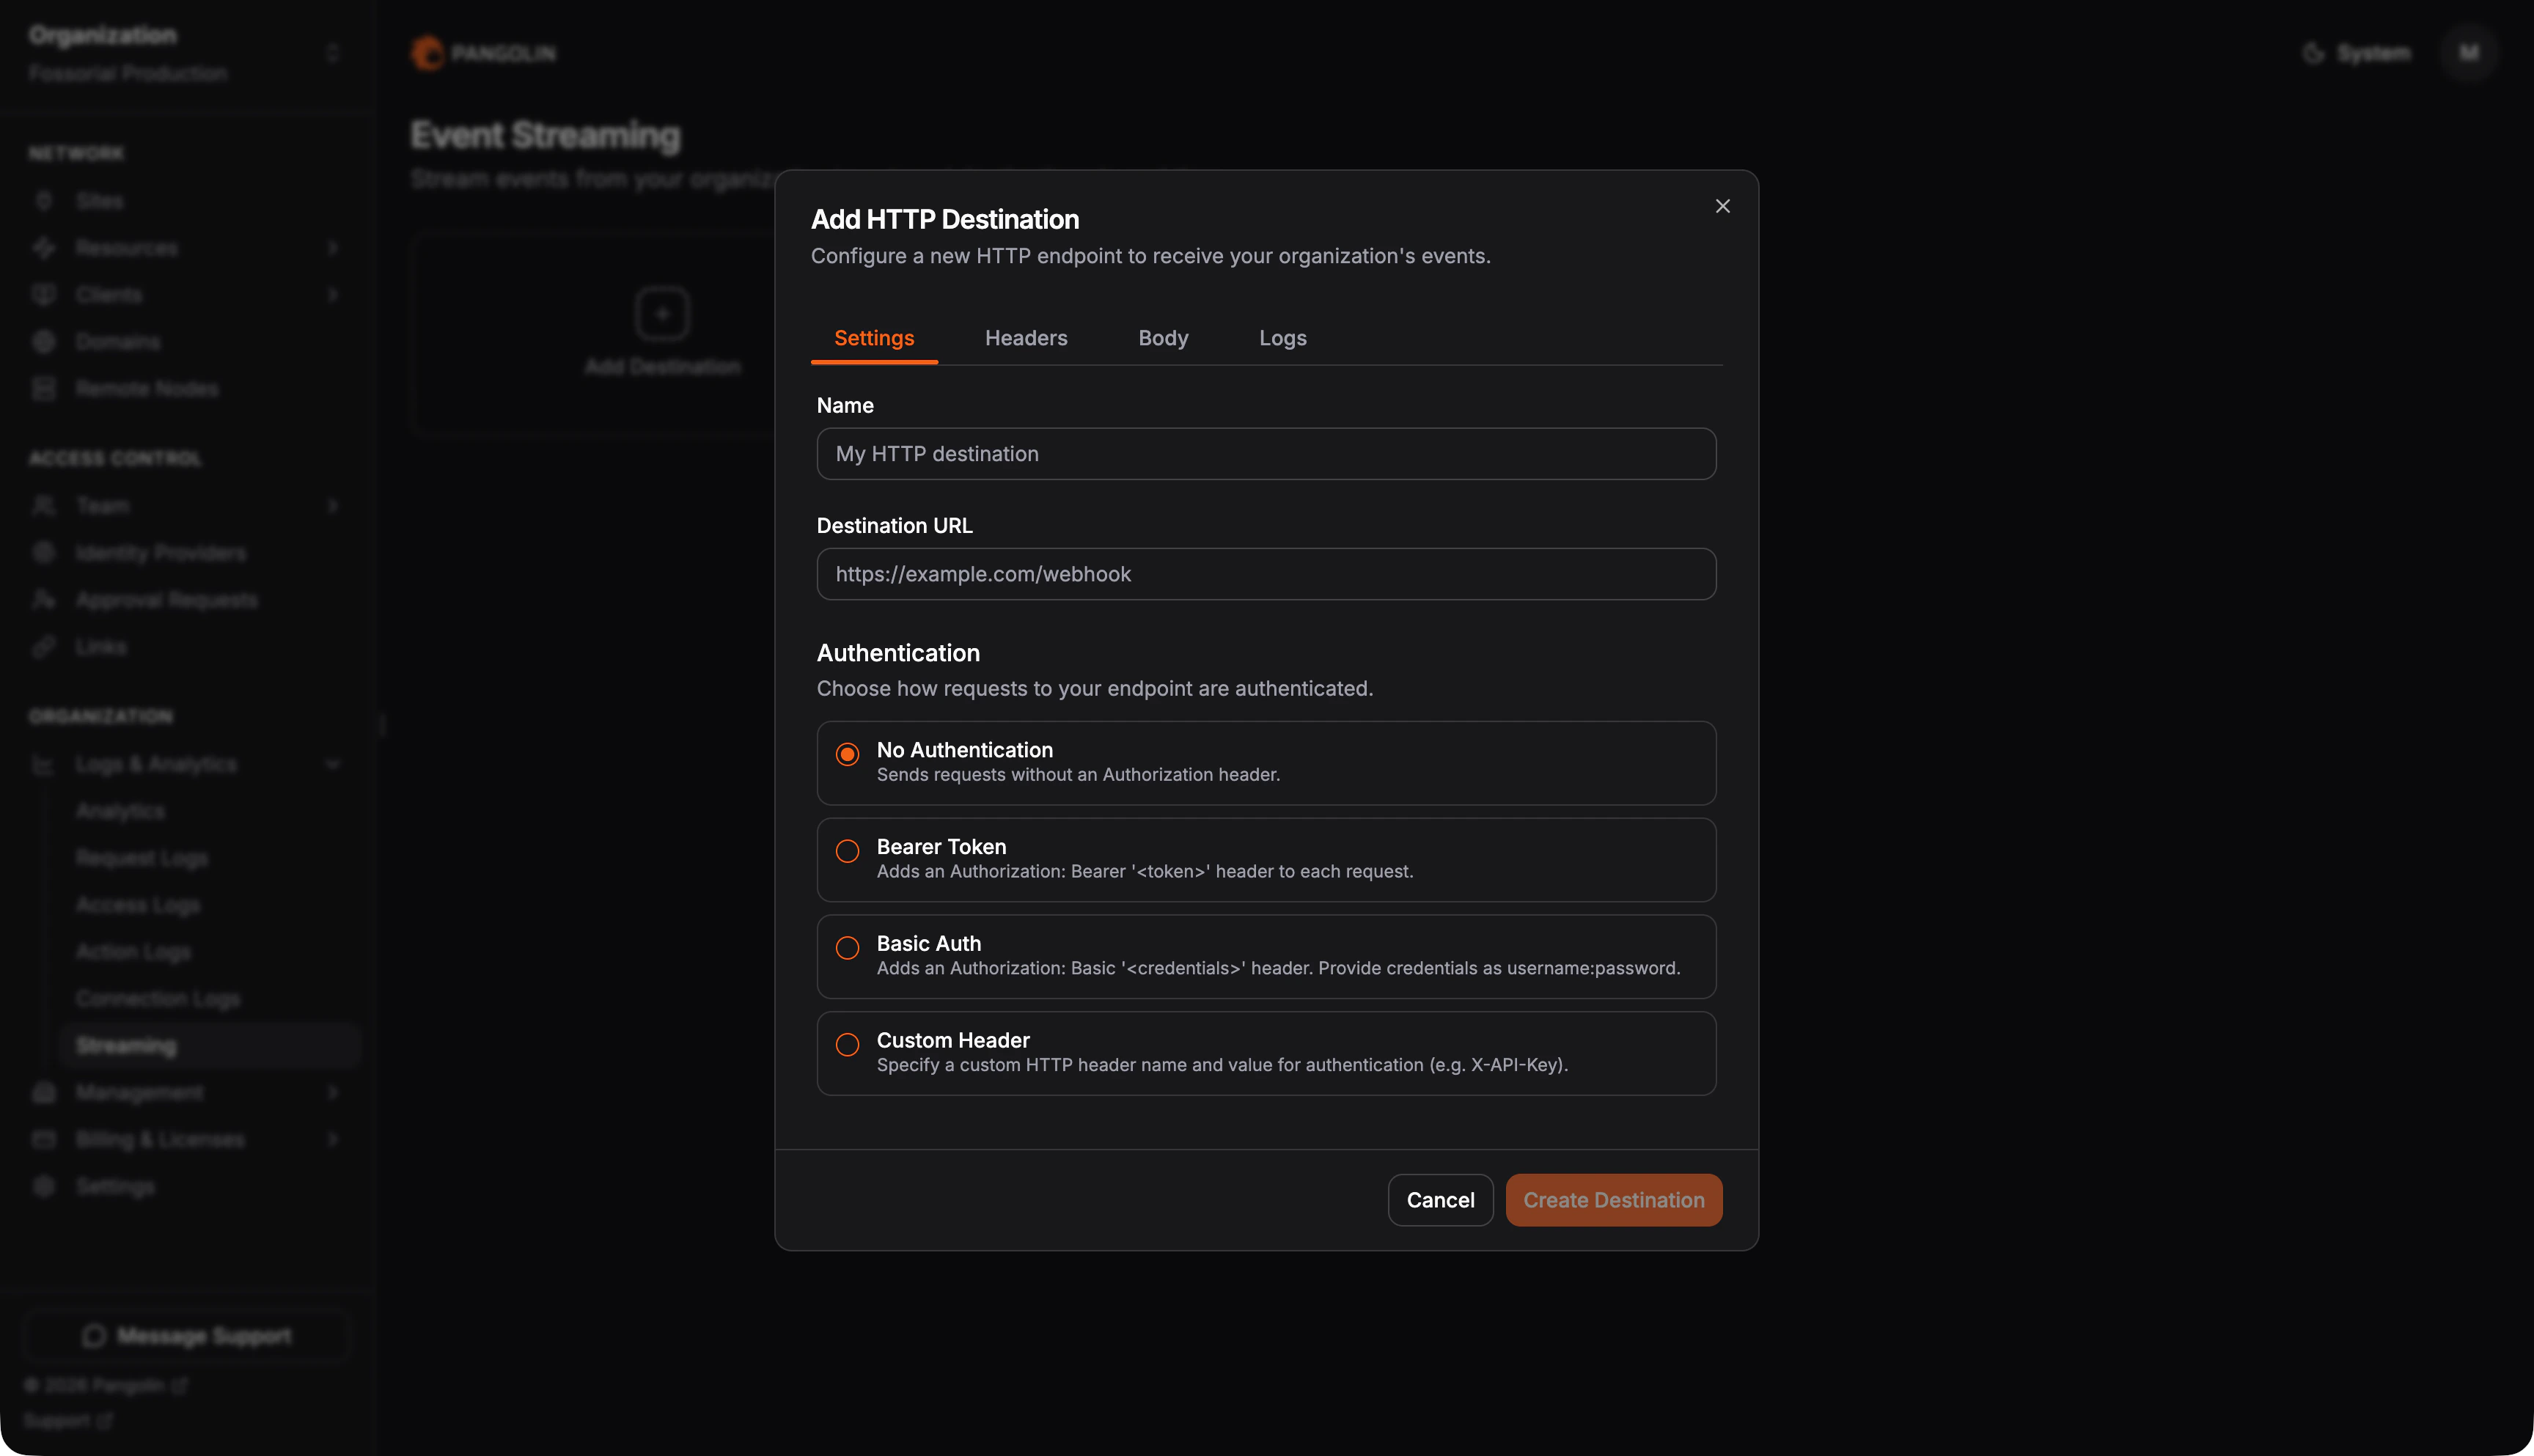Screen dimensions: 2534x1456
Task: Click the Message Support chat icon
Action: coord(94,1336)
